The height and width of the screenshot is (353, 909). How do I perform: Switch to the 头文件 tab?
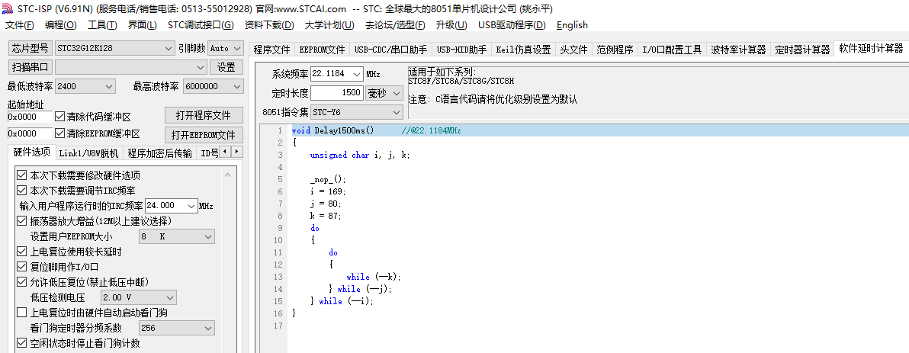[574, 50]
